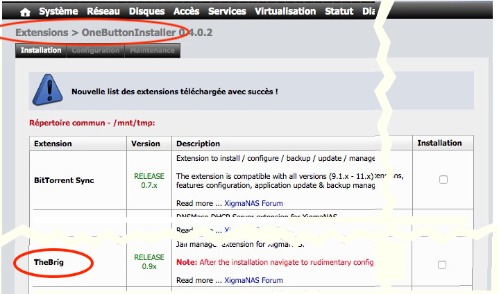The image size is (499, 294).
Task: Open the Système menu
Action: click(58, 12)
